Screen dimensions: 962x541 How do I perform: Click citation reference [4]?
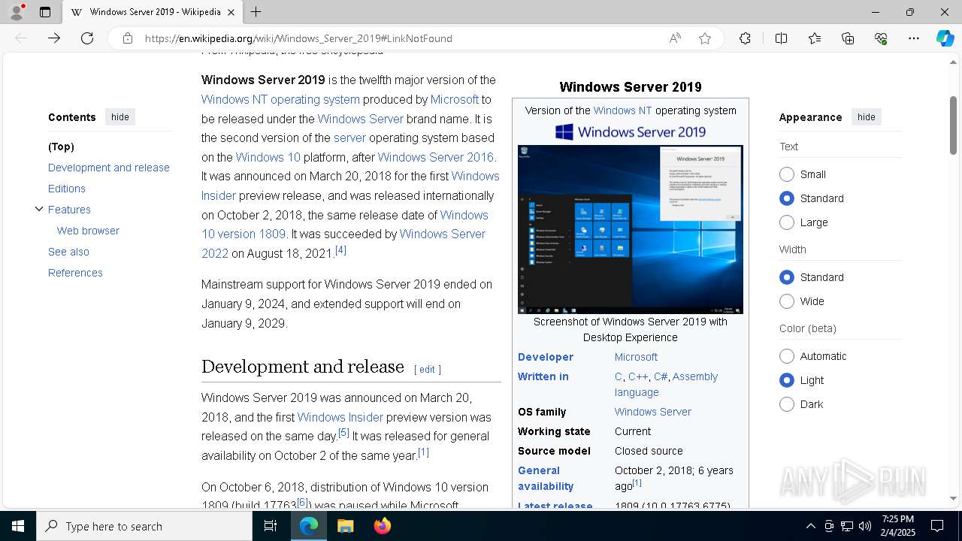click(x=340, y=250)
